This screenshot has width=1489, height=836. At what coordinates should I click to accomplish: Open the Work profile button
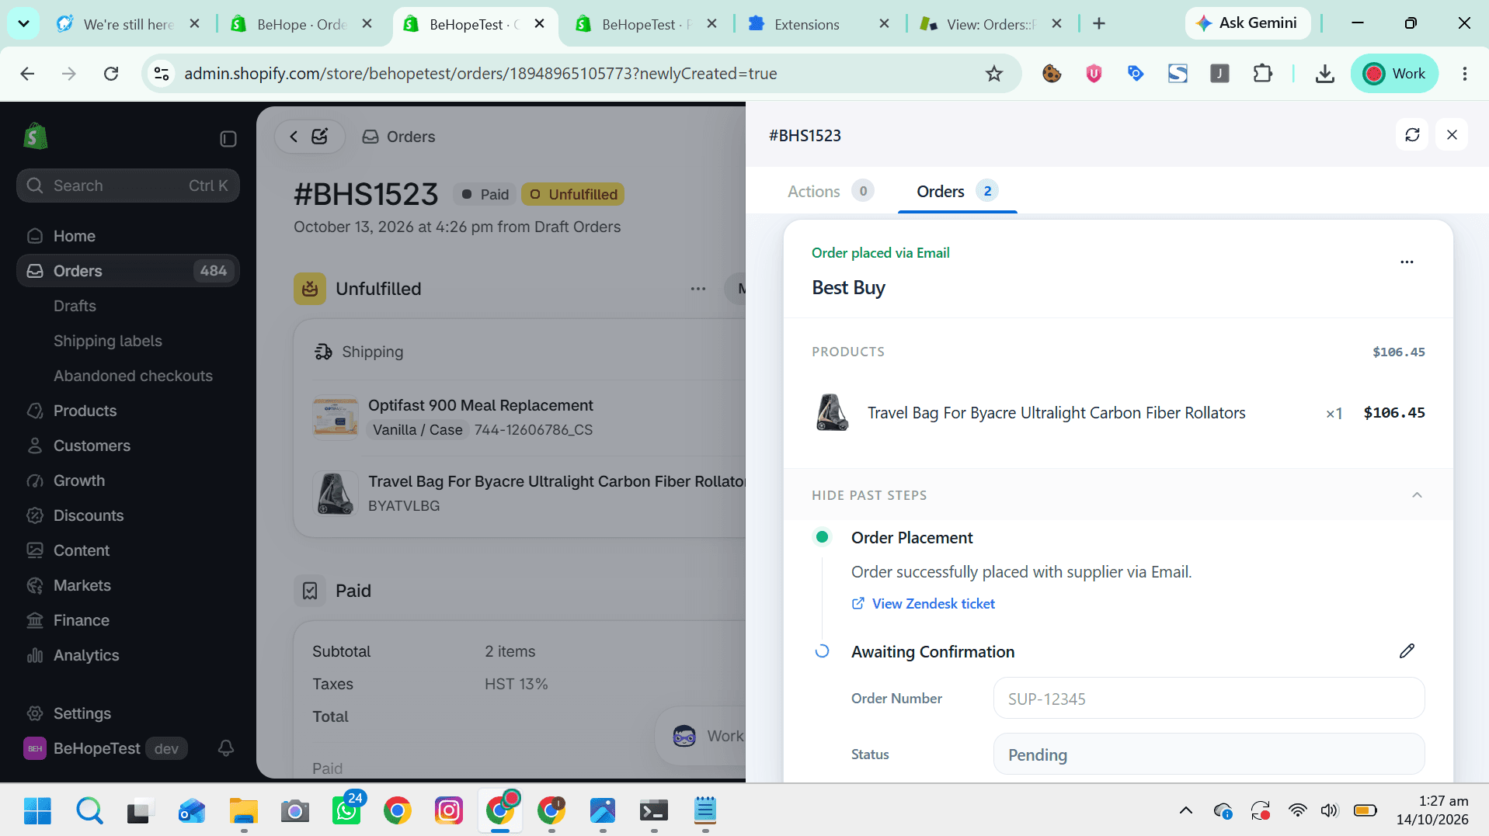[1395, 74]
